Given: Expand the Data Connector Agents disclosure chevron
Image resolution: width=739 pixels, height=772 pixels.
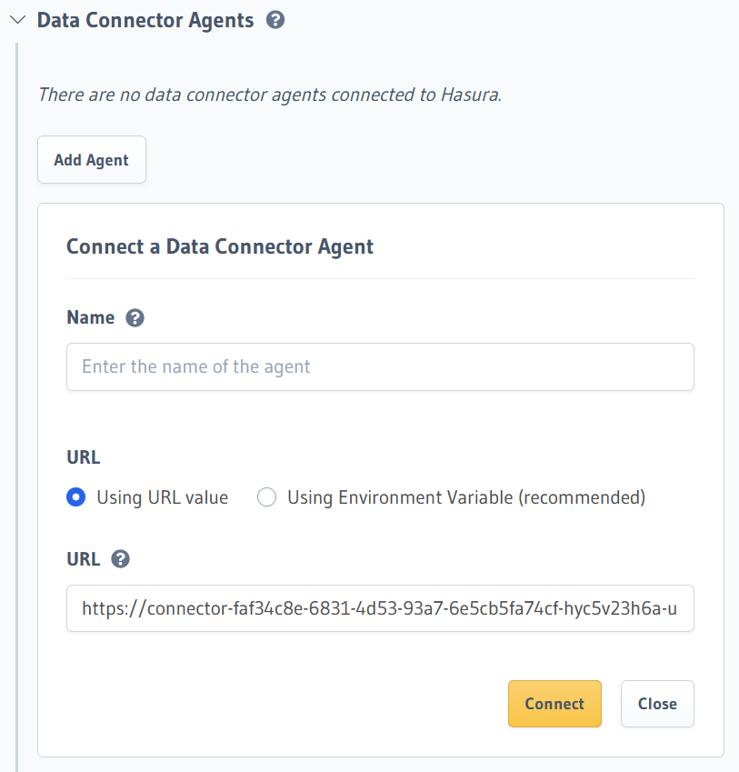Looking at the screenshot, I should [x=16, y=19].
